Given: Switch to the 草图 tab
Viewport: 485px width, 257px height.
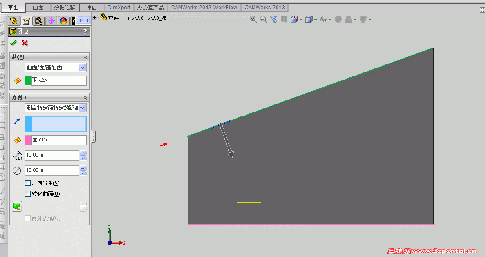Looking at the screenshot, I should (13, 8).
